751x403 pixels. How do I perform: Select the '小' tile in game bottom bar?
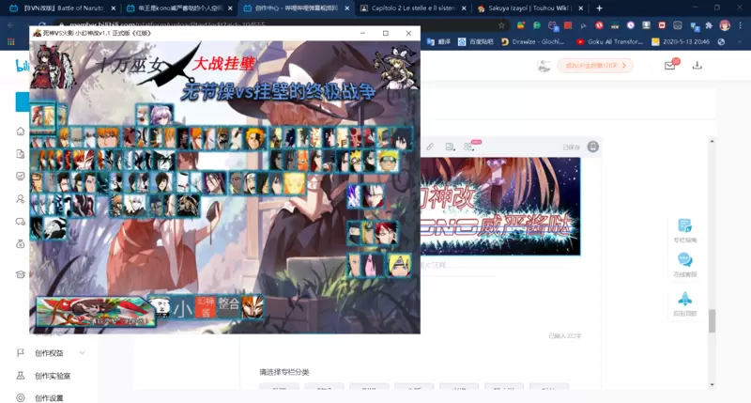183,306
